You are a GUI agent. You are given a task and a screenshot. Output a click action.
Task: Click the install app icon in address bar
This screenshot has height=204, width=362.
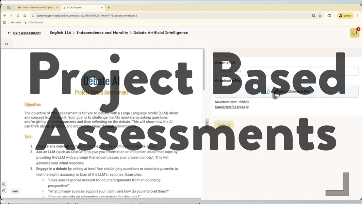pos(314,16)
